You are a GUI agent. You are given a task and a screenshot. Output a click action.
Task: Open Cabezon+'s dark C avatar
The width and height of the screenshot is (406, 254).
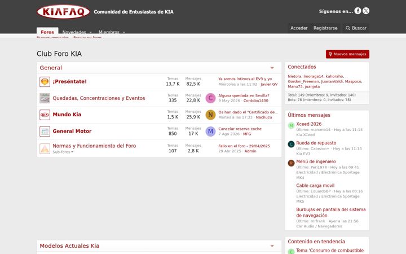click(291, 144)
